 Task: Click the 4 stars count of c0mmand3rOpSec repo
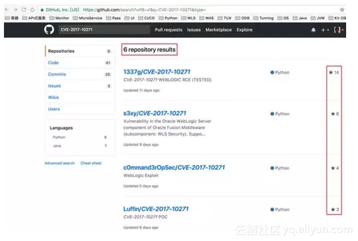point(335,168)
